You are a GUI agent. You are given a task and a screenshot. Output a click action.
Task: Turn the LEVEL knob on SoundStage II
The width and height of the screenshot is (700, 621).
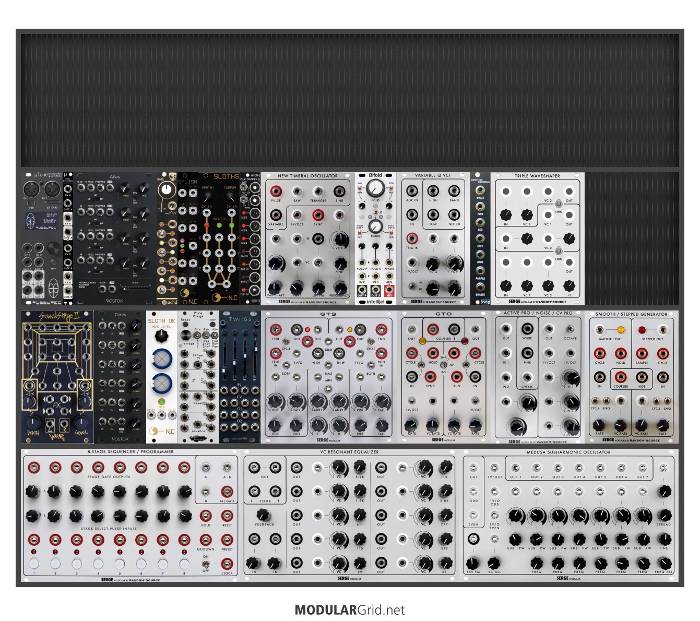point(81,422)
